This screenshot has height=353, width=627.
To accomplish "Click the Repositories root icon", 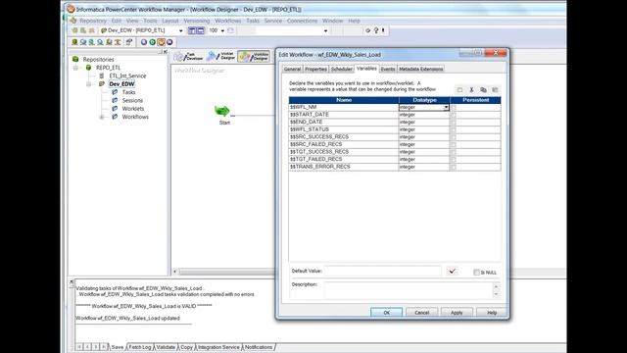I will 75,59.
